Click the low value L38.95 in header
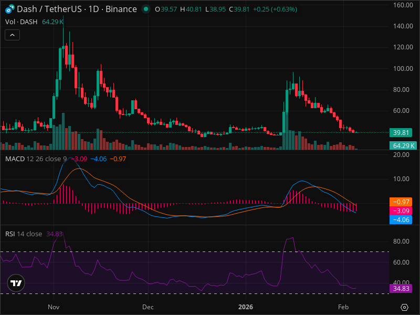Image resolution: width=420 pixels, height=315 pixels. 216,9
